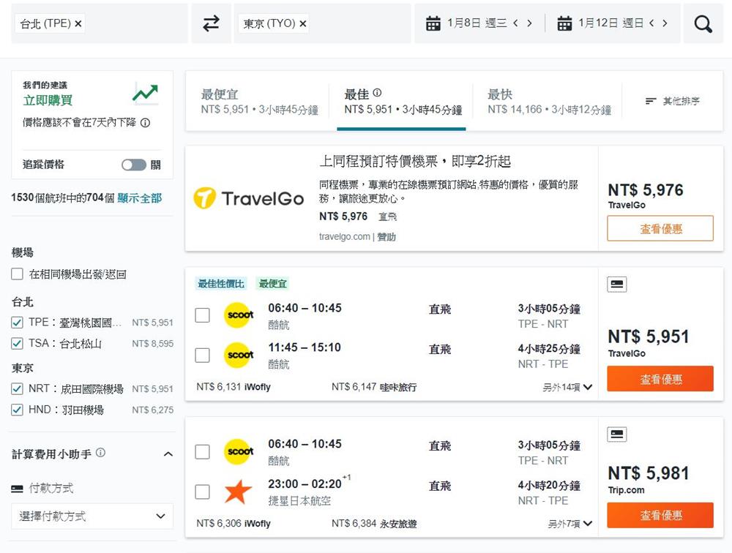Click info icon beside 計算費用小助手
This screenshot has height=553, width=732.
(x=100, y=453)
